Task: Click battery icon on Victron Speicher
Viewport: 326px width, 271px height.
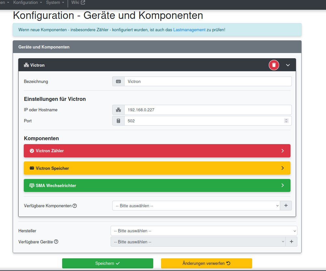Action: (x=32, y=168)
